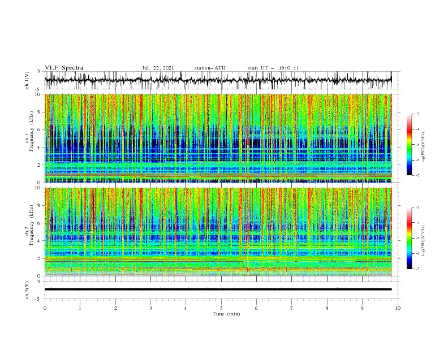Select the date text "Jul. 22, 2021"
This screenshot has width=448, height=346.
click(158, 68)
